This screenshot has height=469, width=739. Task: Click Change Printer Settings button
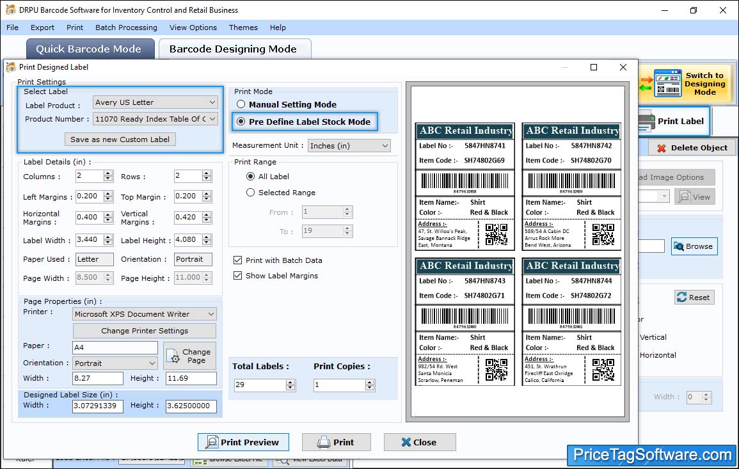(x=145, y=331)
